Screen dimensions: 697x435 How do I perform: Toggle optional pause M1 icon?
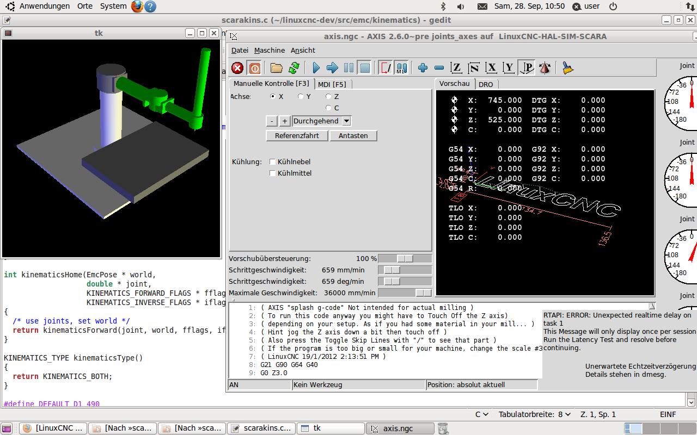click(401, 68)
